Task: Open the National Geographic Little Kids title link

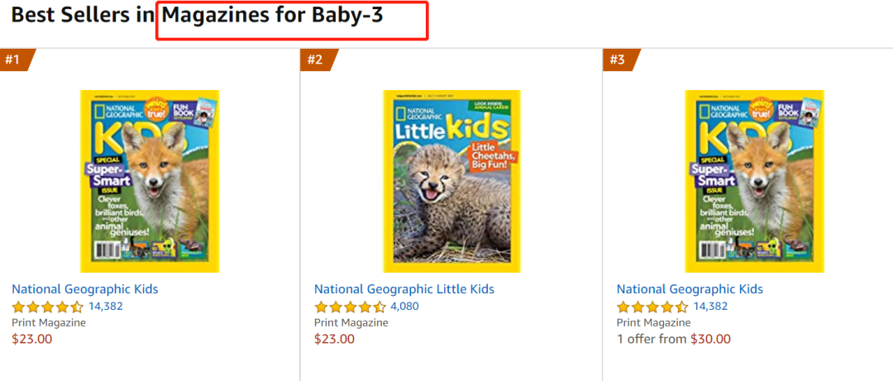Action: pos(404,289)
